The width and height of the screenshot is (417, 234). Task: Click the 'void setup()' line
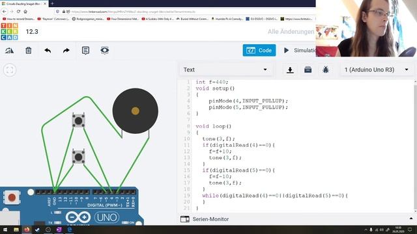point(215,88)
